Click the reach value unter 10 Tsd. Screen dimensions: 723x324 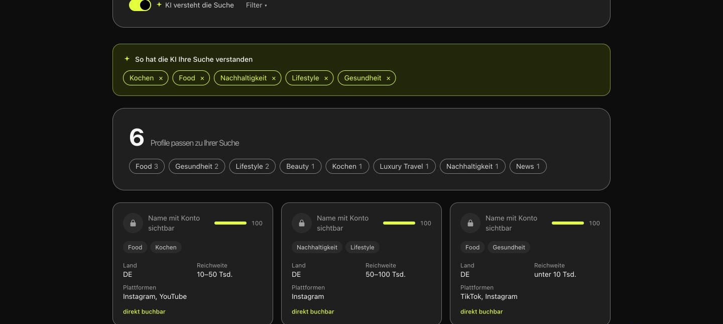[555, 274]
